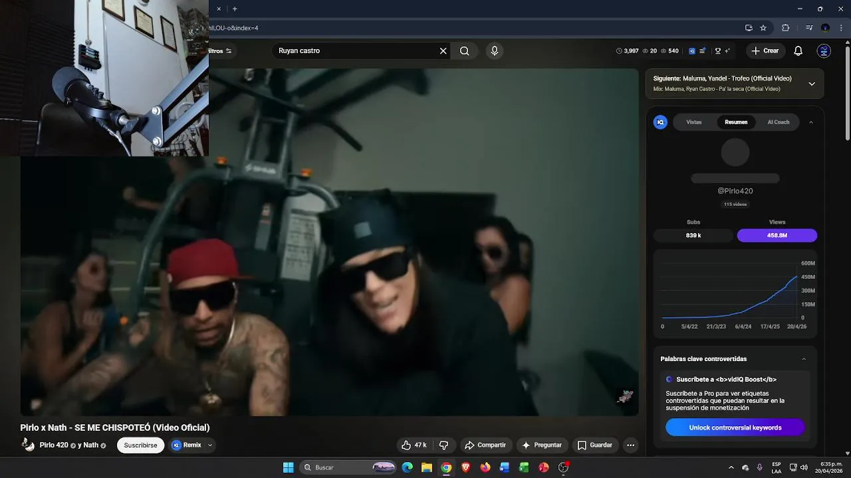Open YouTube notifications bell
851x478 pixels.
(x=798, y=51)
